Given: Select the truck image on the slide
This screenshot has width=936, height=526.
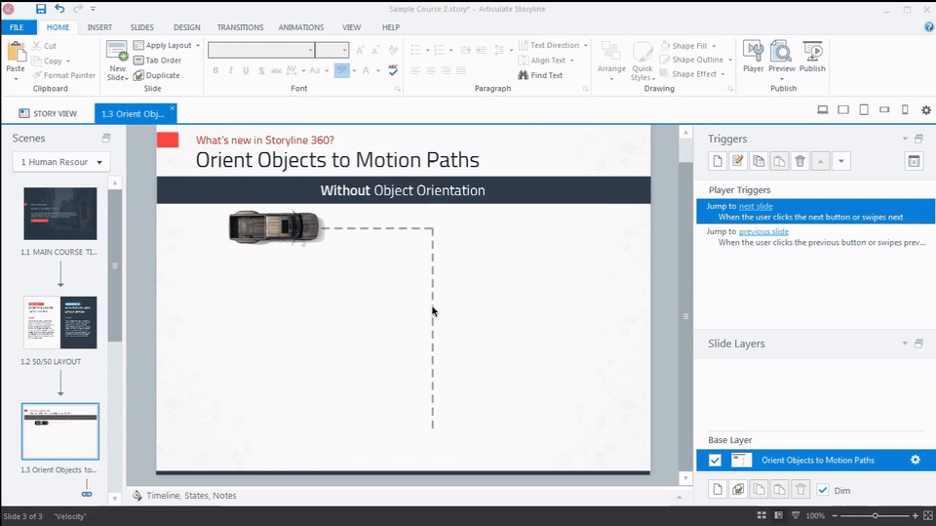Looking at the screenshot, I should [x=276, y=227].
